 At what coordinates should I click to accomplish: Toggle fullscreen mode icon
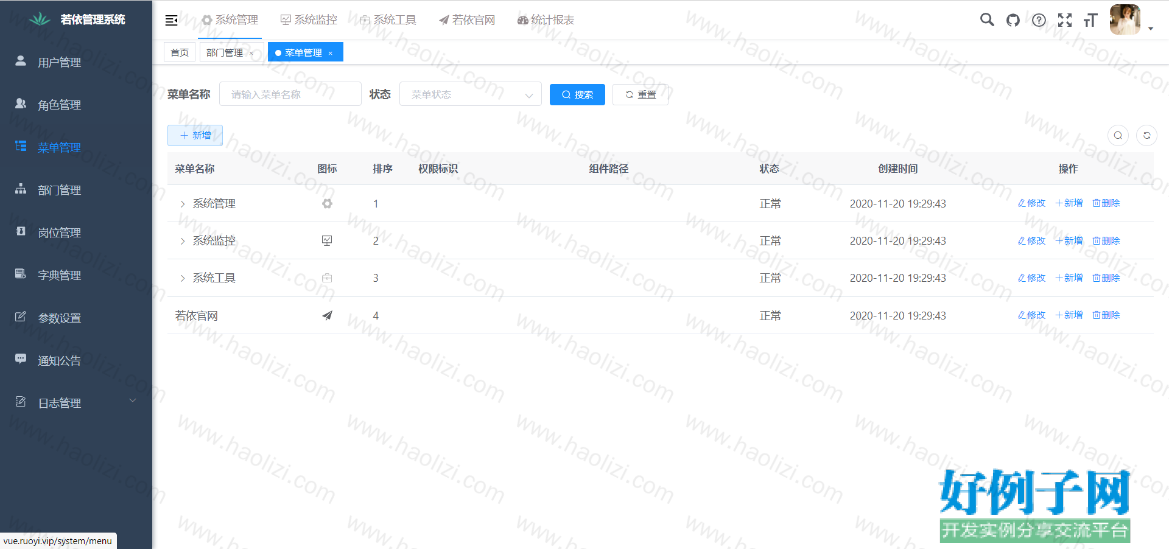(x=1065, y=20)
